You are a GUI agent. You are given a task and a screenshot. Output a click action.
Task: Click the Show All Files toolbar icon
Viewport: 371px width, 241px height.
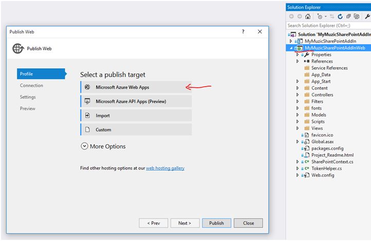tap(356, 16)
